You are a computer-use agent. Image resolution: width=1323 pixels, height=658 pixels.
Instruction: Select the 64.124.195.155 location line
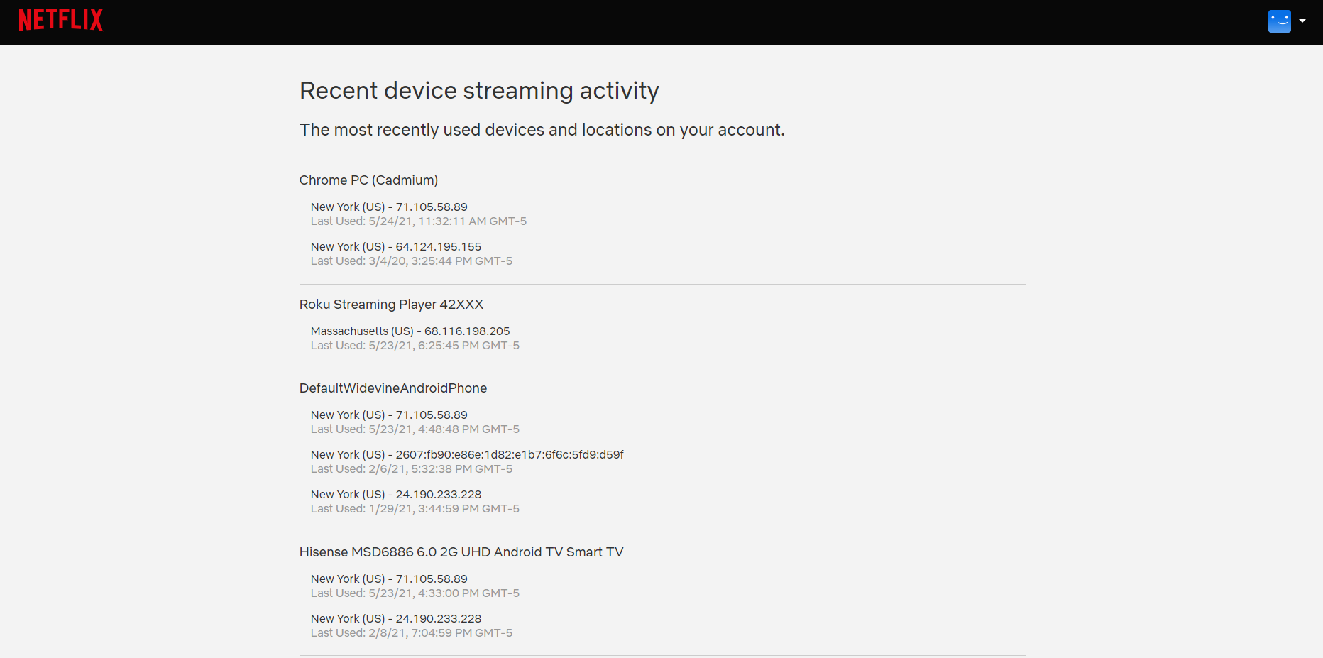click(x=396, y=247)
